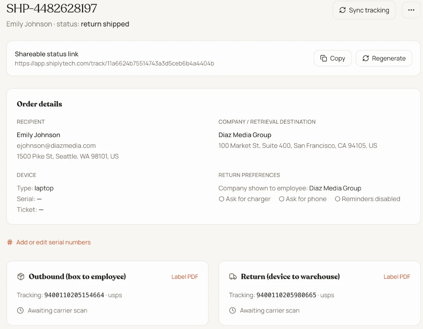Click the copy icon beside Copy
Screen dimensions: 423x329
click(x=323, y=58)
